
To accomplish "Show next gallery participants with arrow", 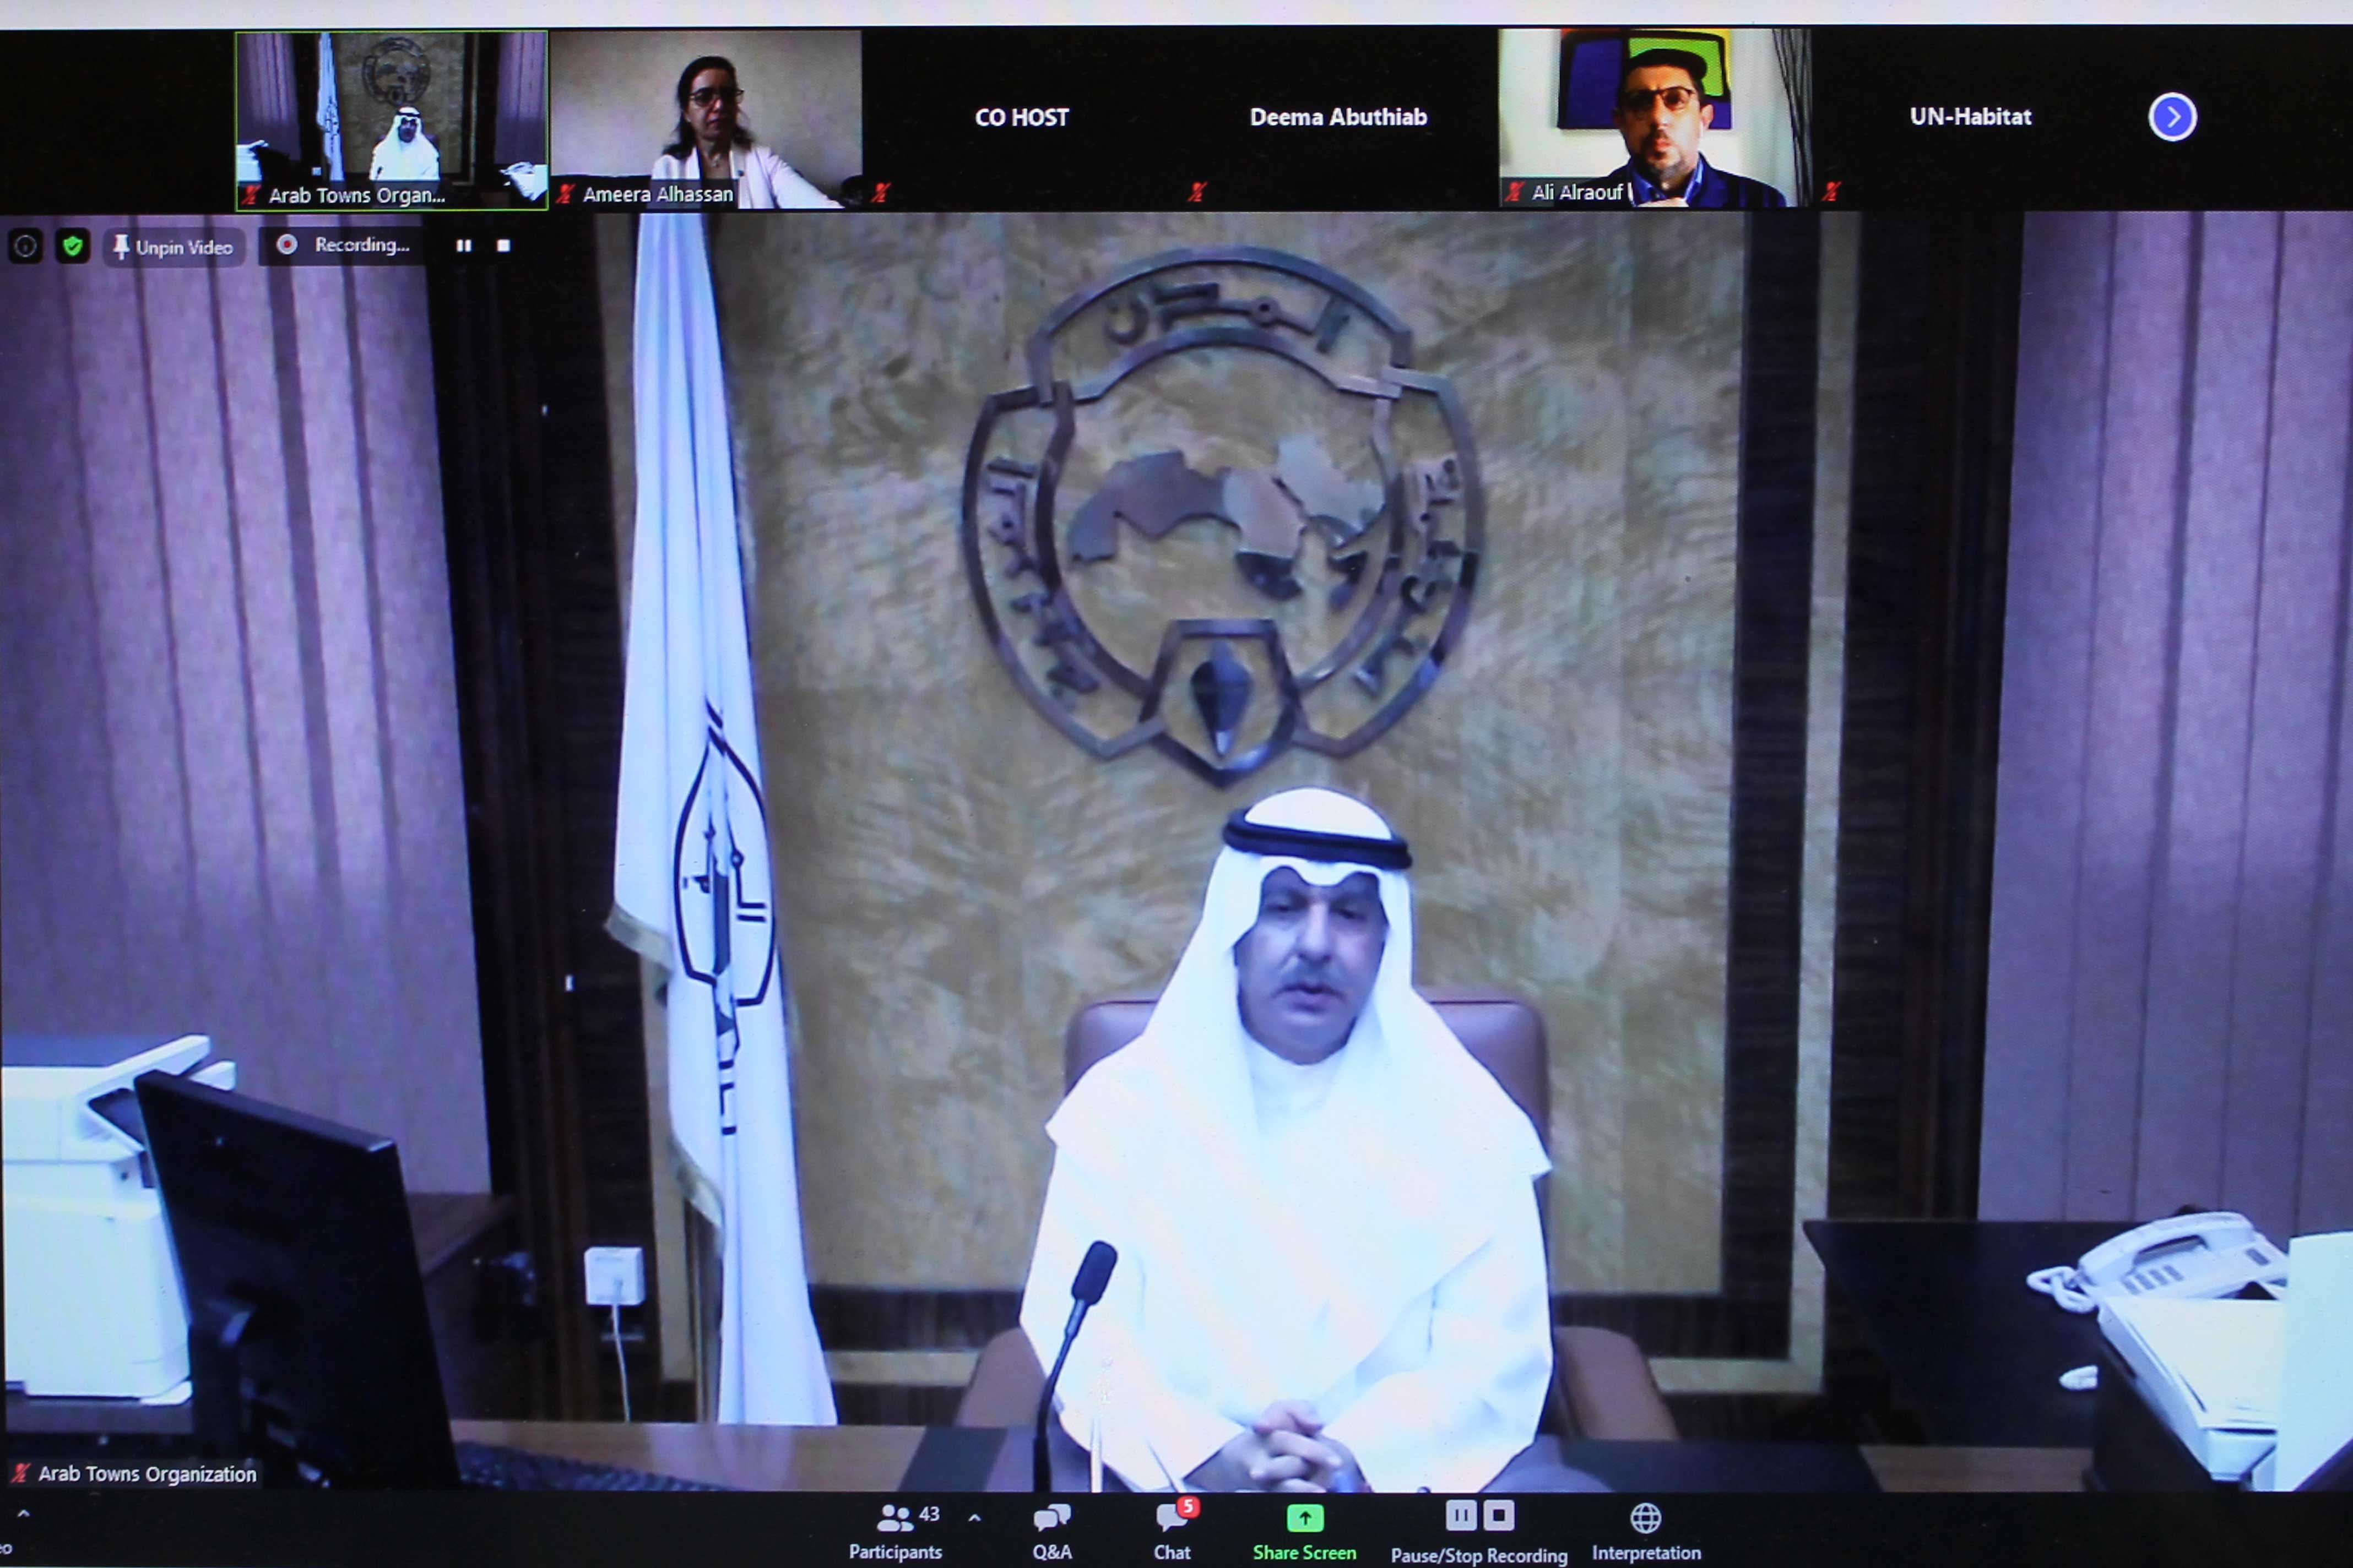I will coord(2172,117).
